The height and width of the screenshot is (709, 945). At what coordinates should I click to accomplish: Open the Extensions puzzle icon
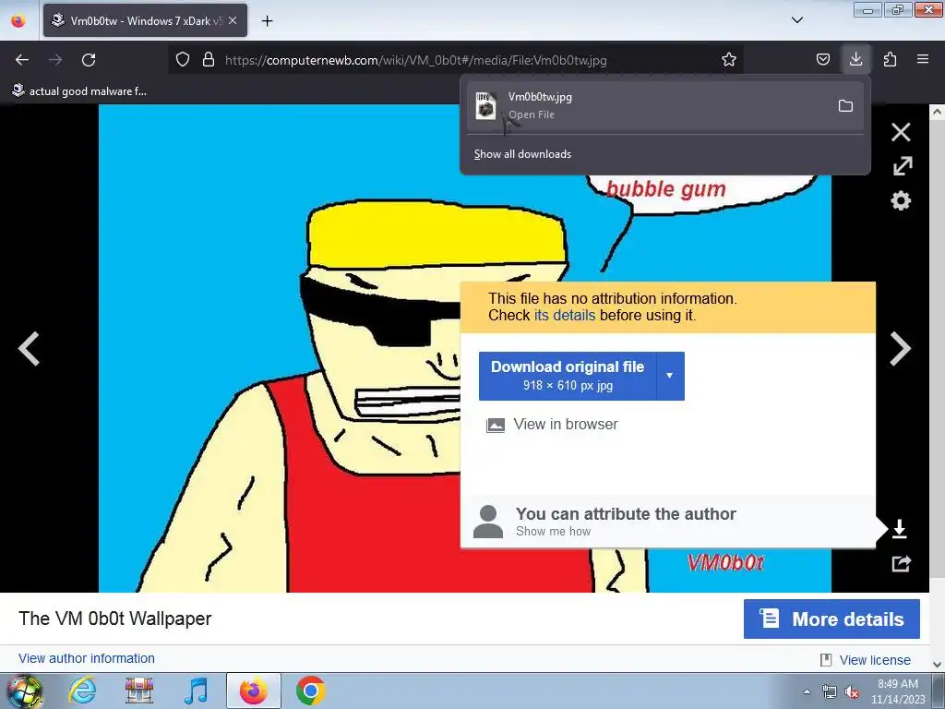tap(890, 59)
